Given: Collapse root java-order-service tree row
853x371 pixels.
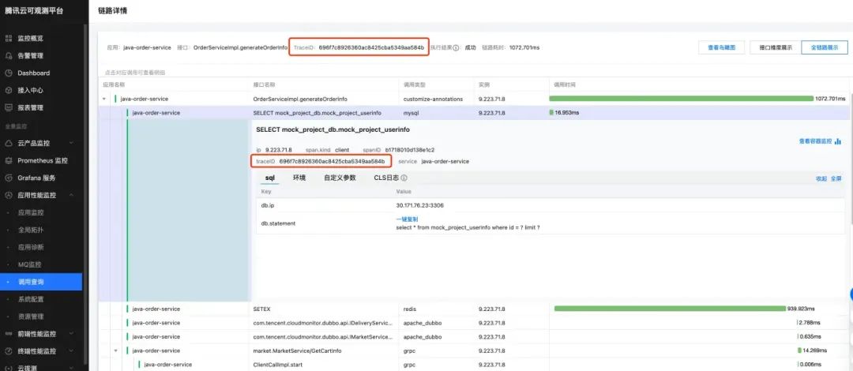Looking at the screenshot, I should point(104,99).
